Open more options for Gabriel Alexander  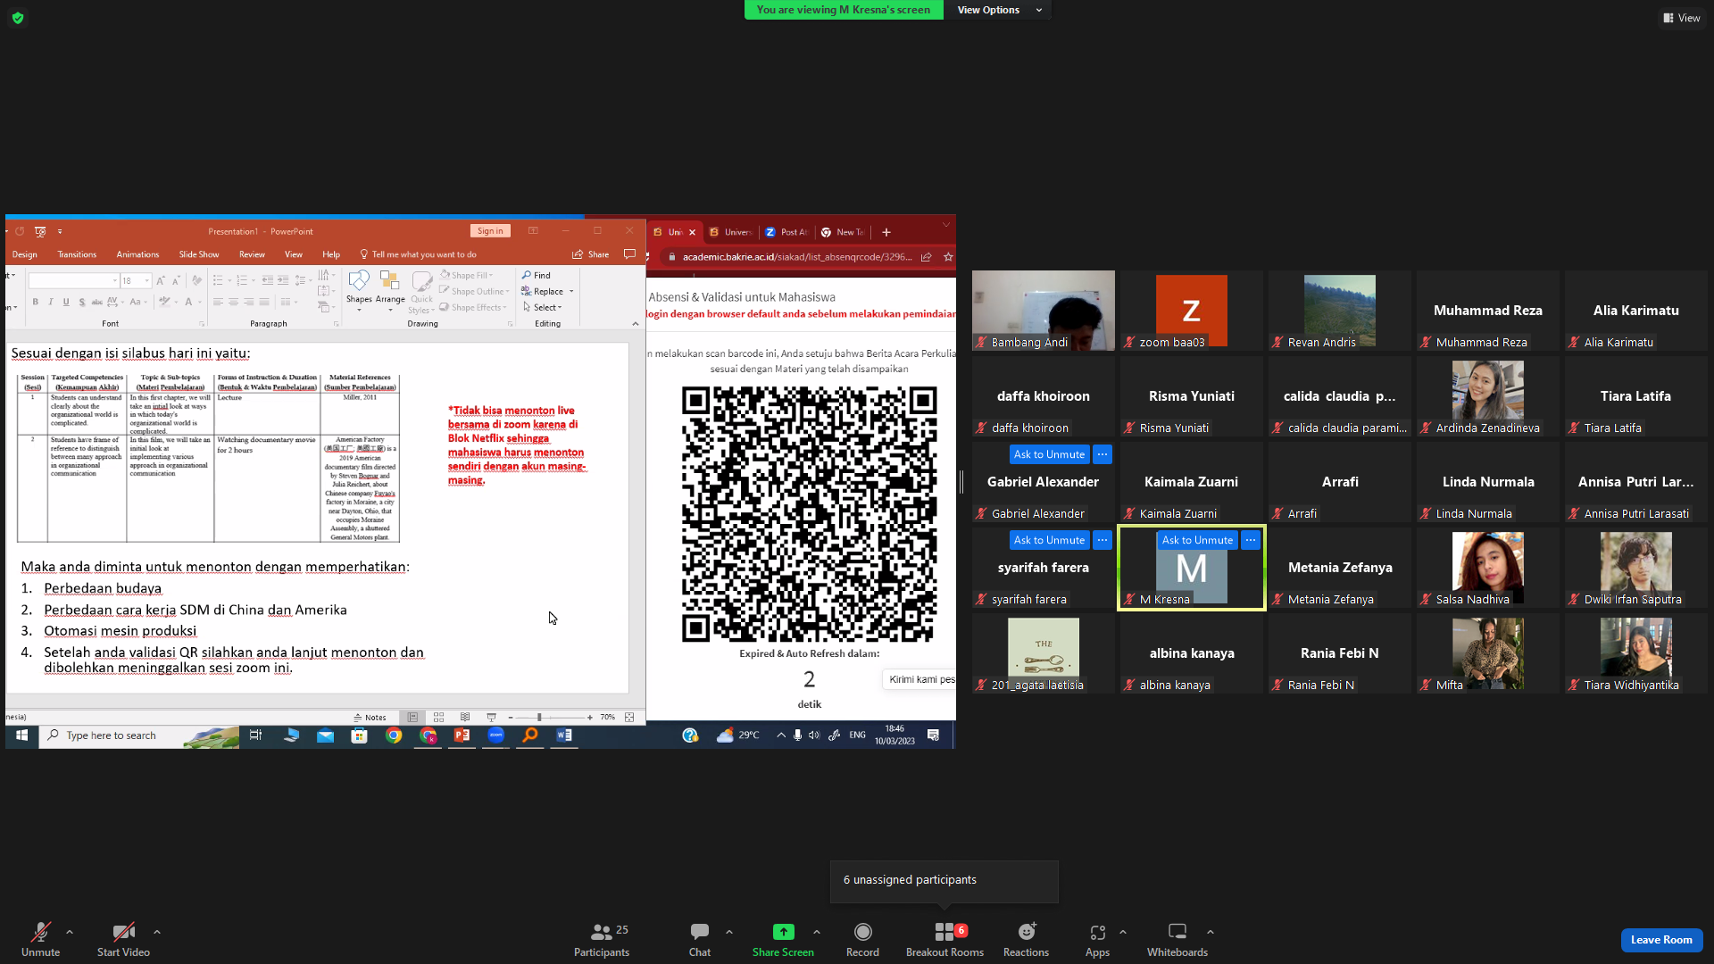[x=1102, y=454]
